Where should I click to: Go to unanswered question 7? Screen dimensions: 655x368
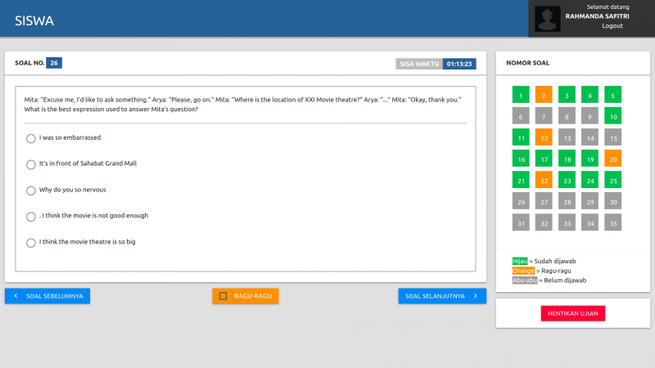[544, 116]
